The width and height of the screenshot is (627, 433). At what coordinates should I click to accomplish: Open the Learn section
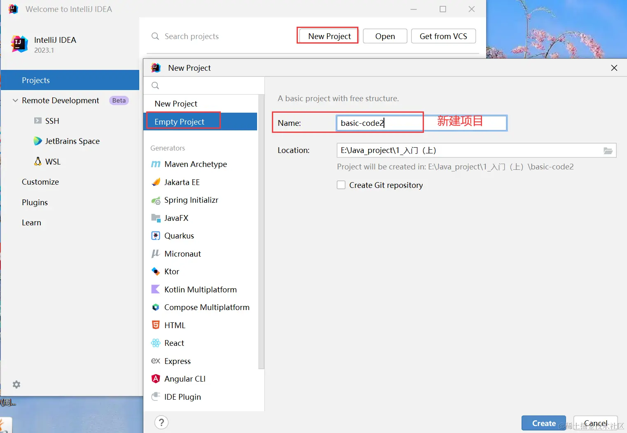coord(31,222)
